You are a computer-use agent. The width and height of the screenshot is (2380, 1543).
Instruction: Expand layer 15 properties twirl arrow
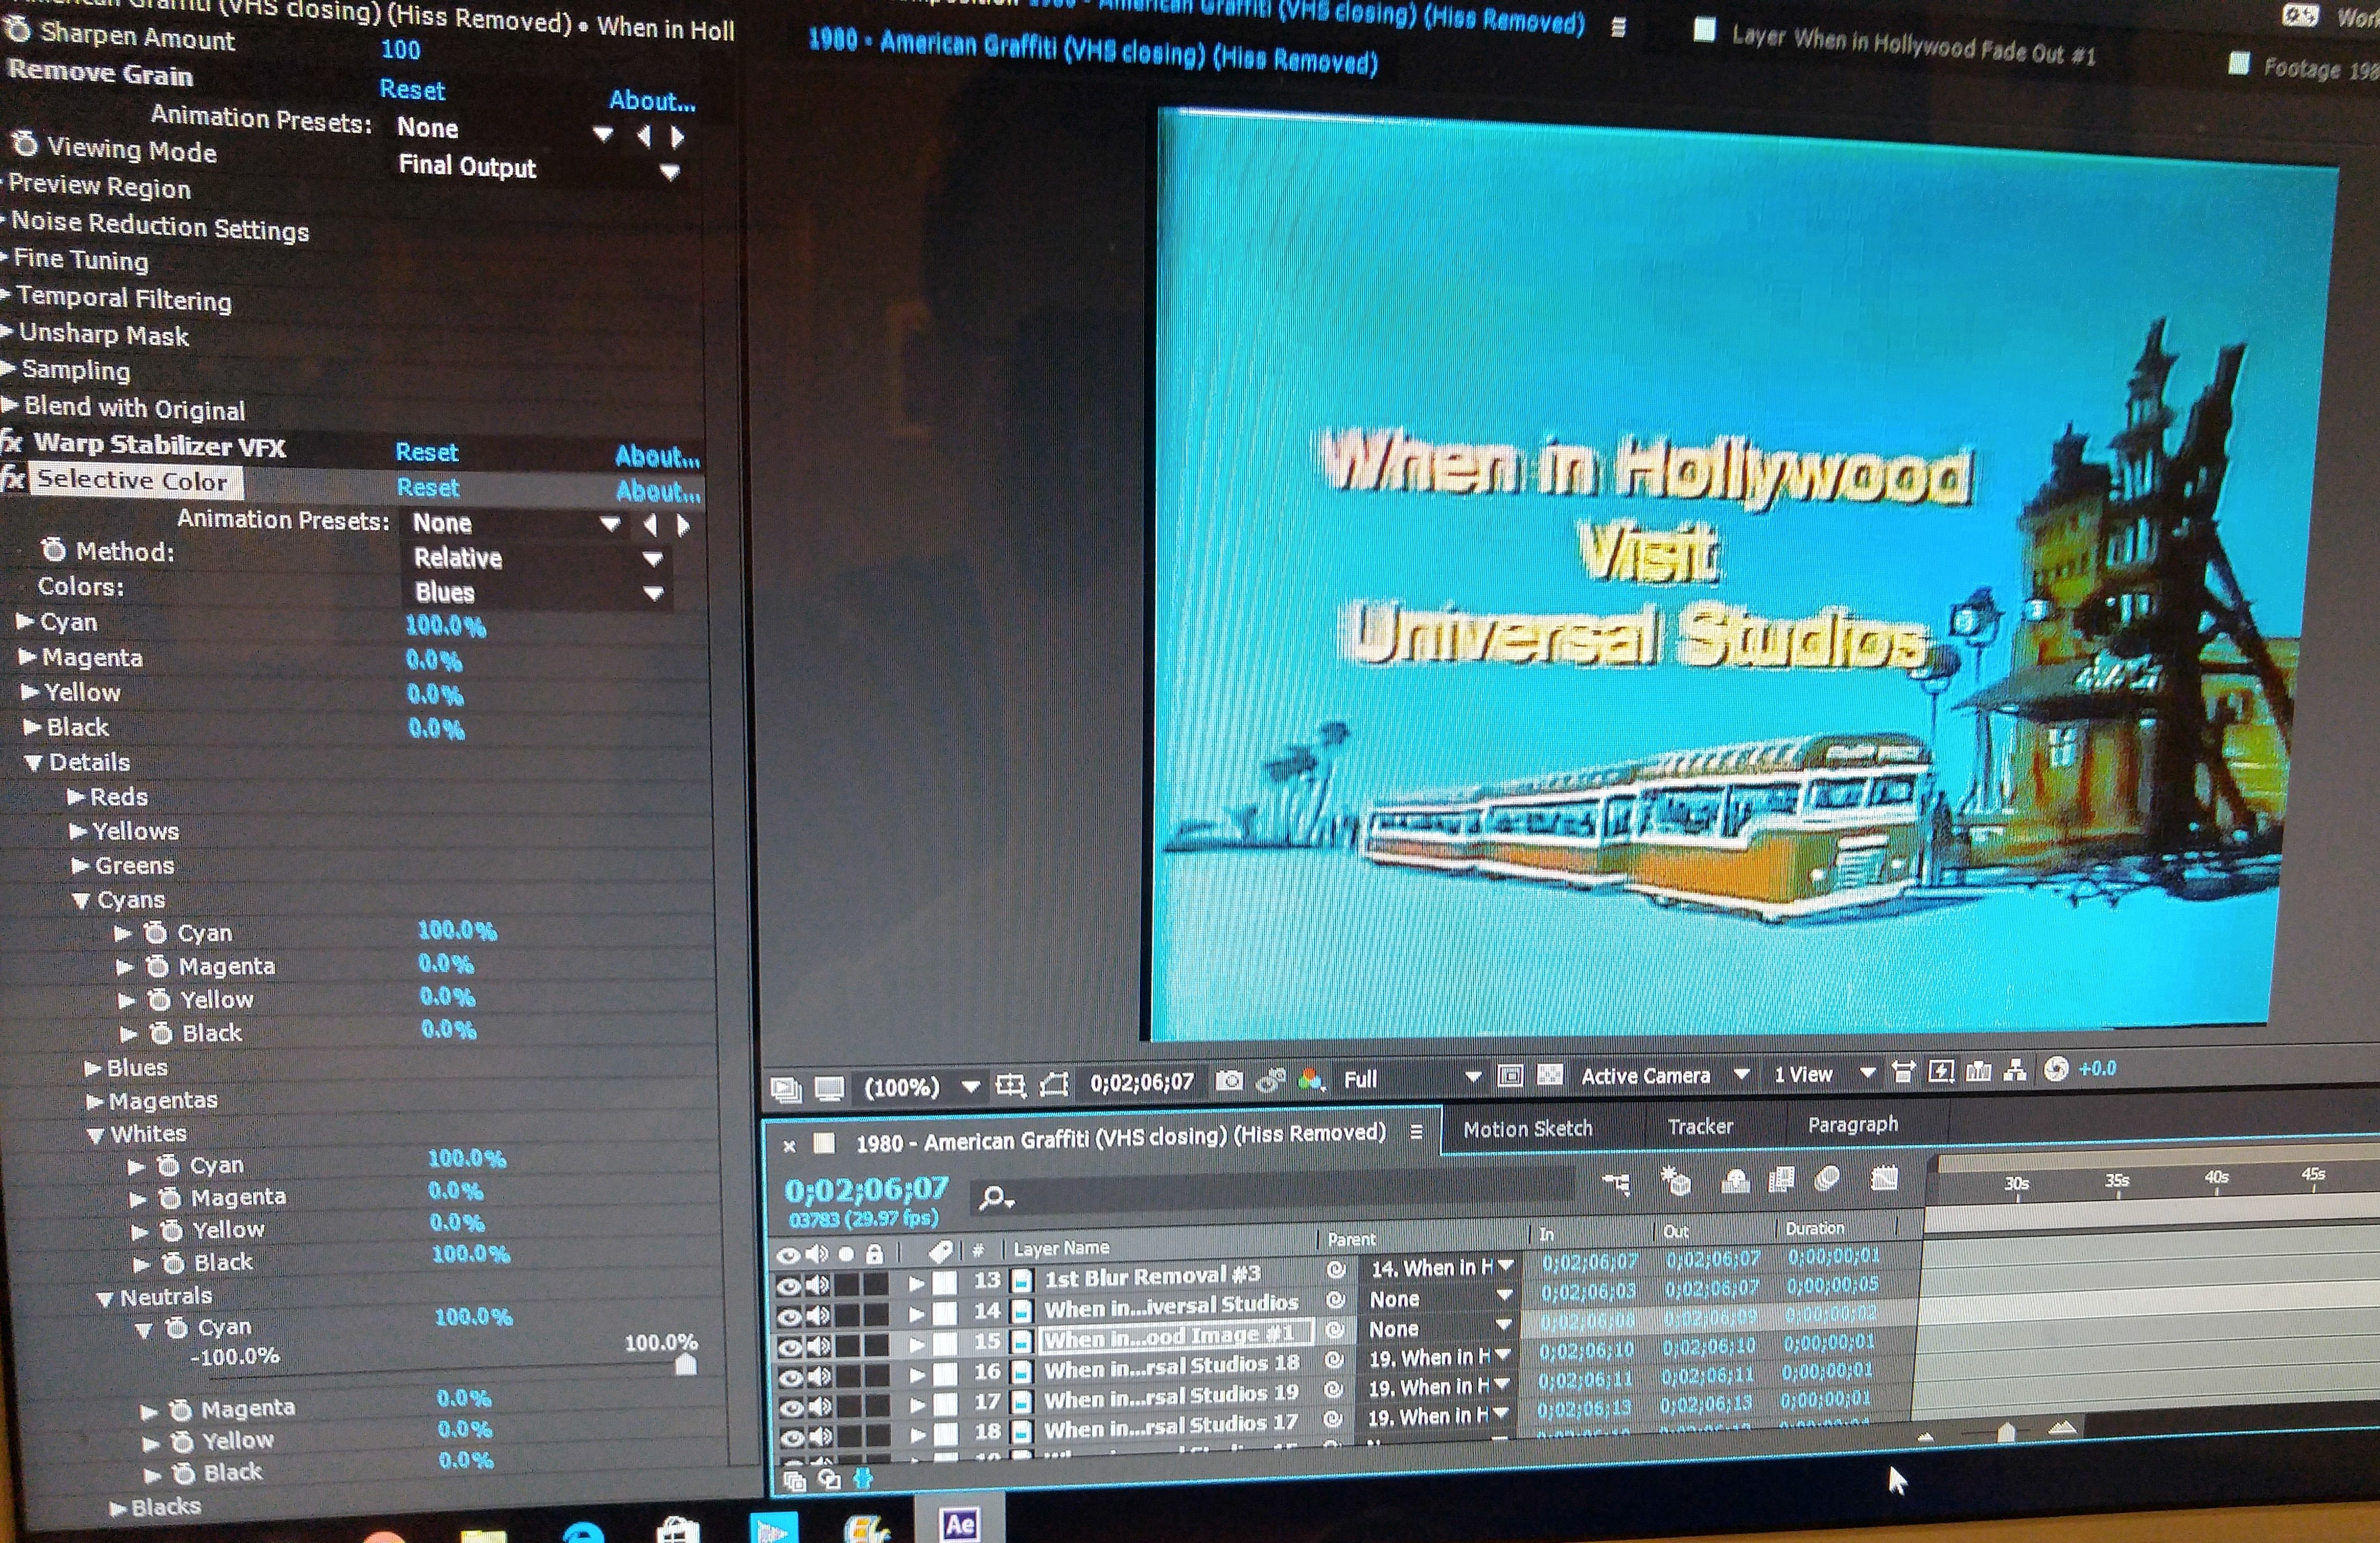(916, 1345)
